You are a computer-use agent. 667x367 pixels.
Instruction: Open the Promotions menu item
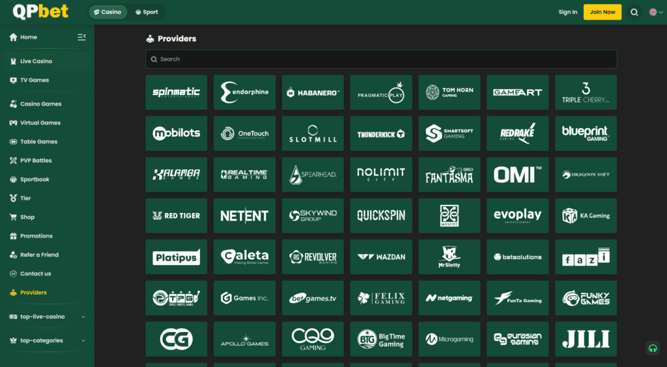[36, 236]
